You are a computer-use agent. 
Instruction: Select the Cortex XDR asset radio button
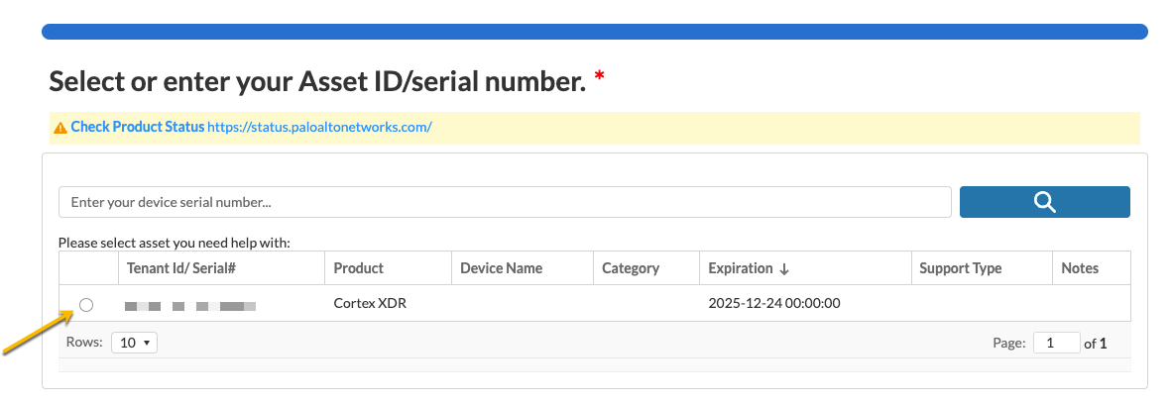coord(86,304)
